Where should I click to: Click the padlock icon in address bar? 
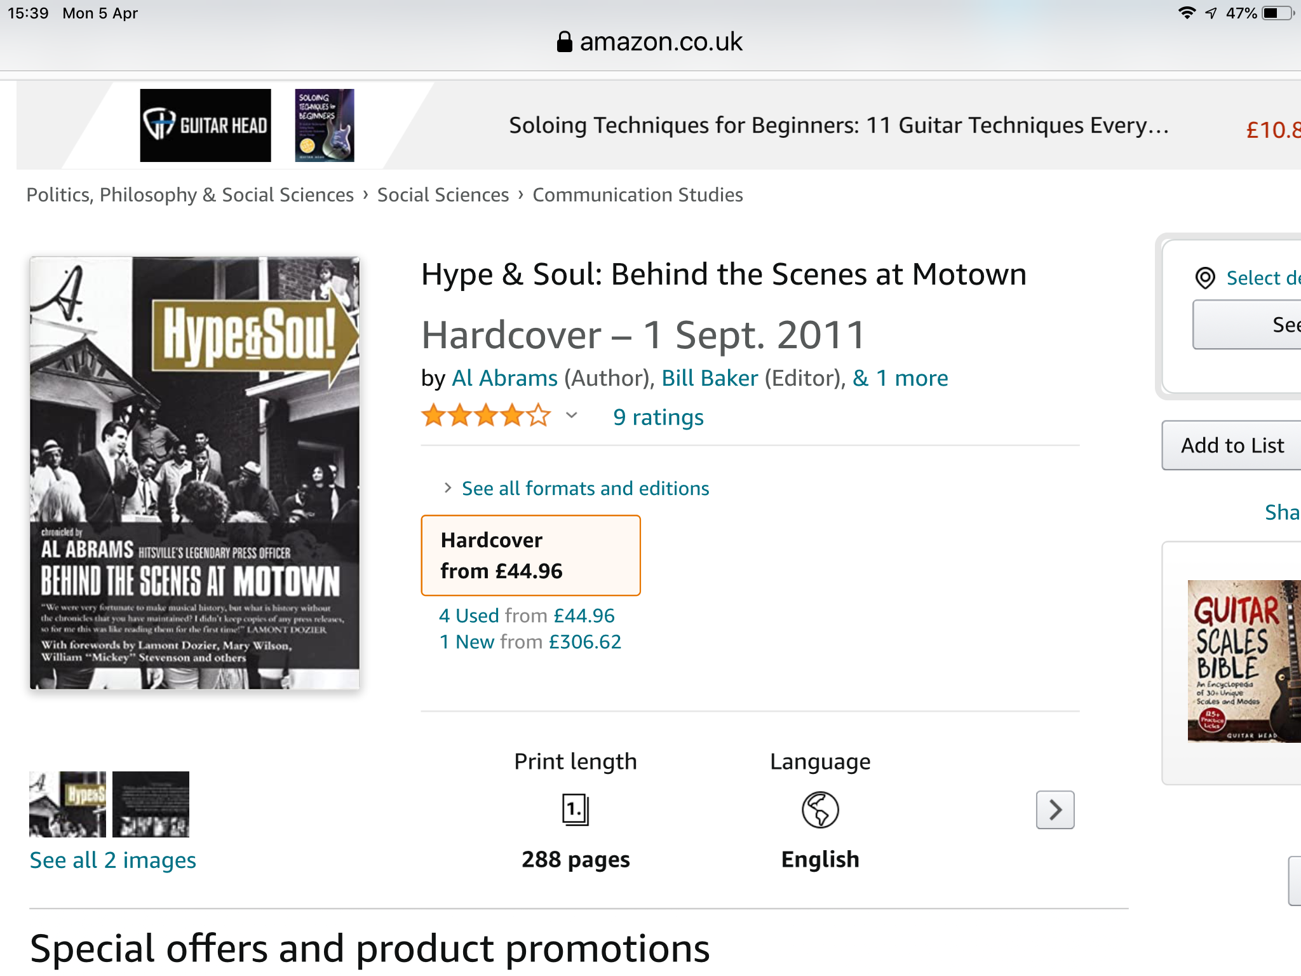click(564, 42)
